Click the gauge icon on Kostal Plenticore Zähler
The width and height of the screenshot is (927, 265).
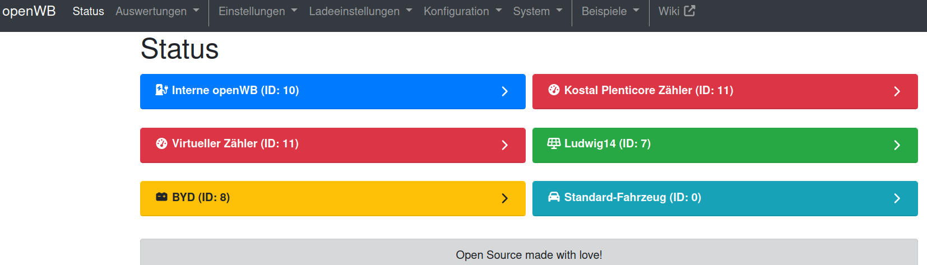554,90
